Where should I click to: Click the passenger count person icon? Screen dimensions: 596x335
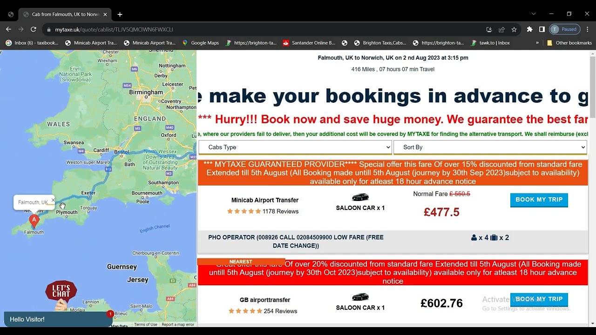pyautogui.click(x=474, y=238)
